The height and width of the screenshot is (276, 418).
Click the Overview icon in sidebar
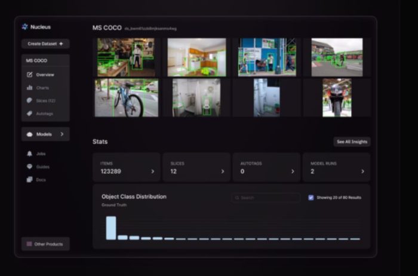(30, 75)
